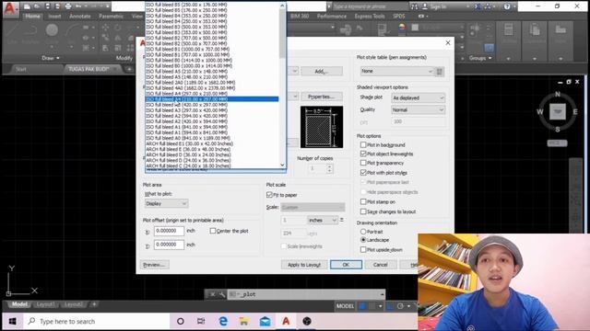The width and height of the screenshot is (590, 331).
Task: Click the plot style table editor icon
Action: 440,72
